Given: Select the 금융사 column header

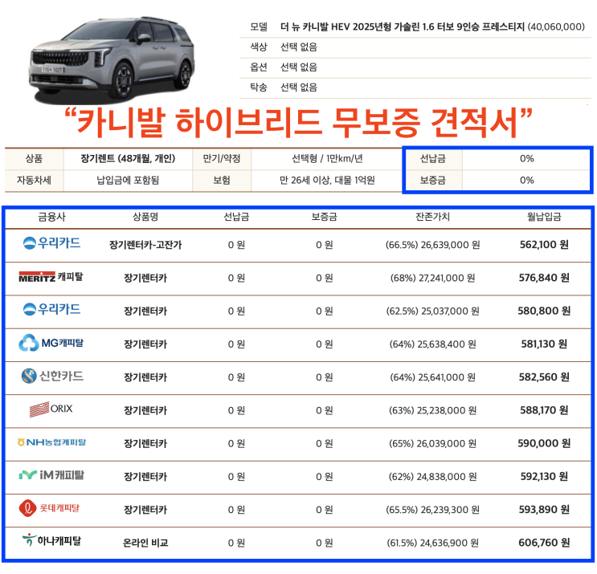Looking at the screenshot, I should click(x=51, y=217).
